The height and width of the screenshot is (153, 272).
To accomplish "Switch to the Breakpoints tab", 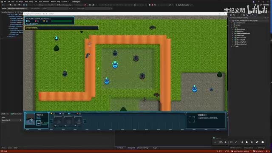I will (131, 148).
